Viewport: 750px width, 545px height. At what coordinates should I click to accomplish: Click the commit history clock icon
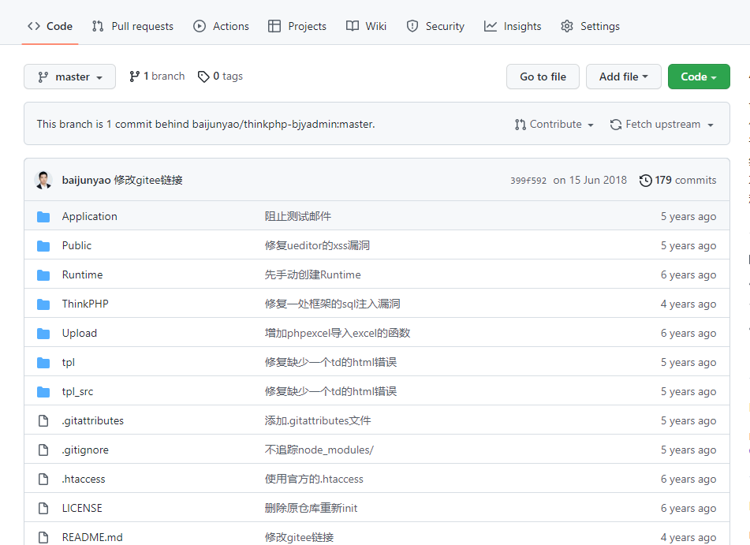click(646, 181)
